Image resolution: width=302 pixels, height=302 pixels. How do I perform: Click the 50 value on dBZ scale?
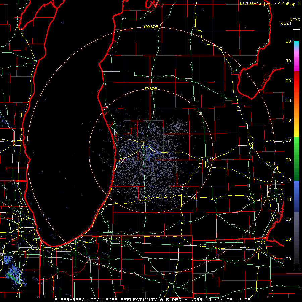coord(288,101)
